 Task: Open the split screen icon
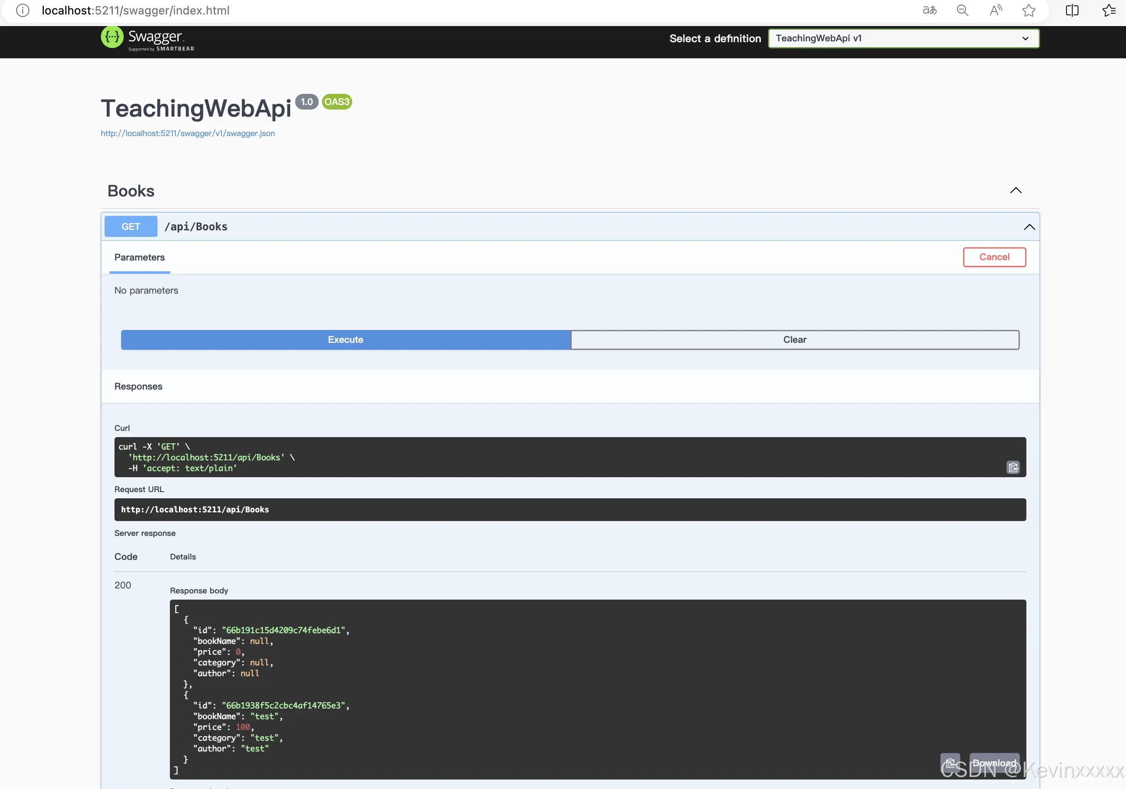click(1072, 10)
